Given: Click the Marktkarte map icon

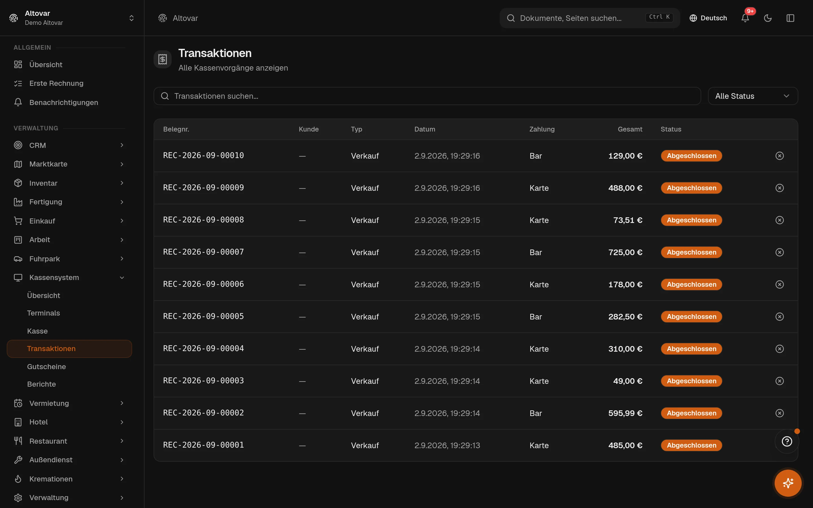Looking at the screenshot, I should (x=18, y=164).
